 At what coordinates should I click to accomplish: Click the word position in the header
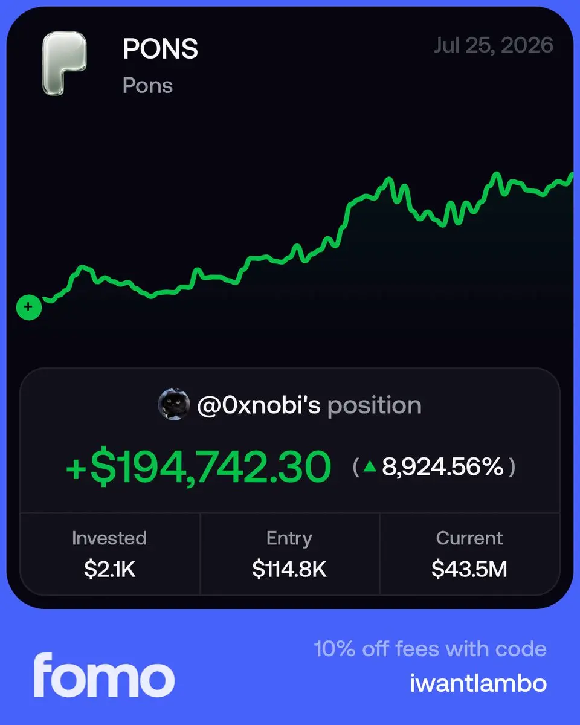click(374, 406)
